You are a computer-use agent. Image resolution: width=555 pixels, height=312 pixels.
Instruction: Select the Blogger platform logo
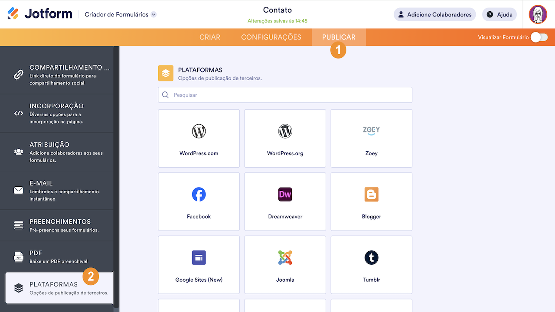(x=372, y=195)
